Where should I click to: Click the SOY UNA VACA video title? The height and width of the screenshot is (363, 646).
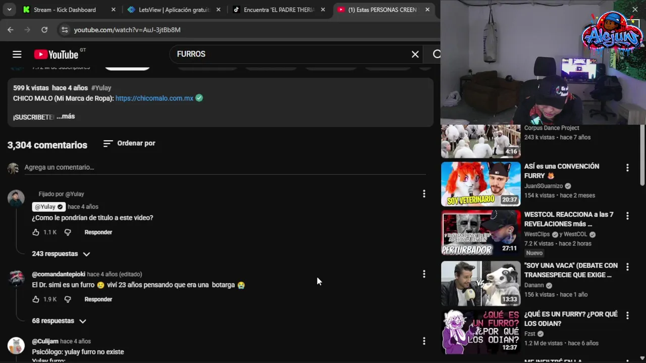[571, 270]
